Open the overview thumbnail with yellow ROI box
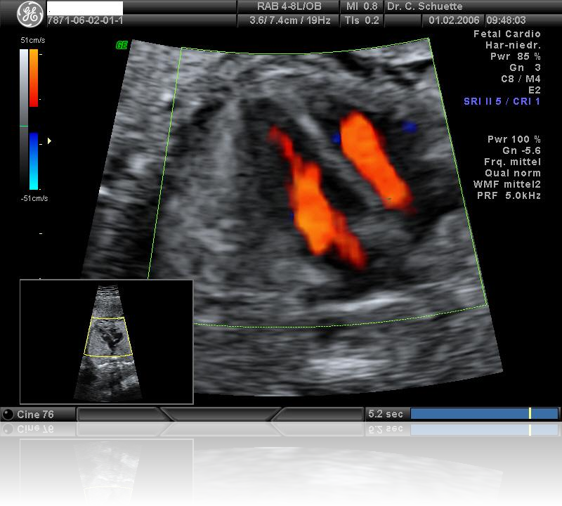 (106, 342)
